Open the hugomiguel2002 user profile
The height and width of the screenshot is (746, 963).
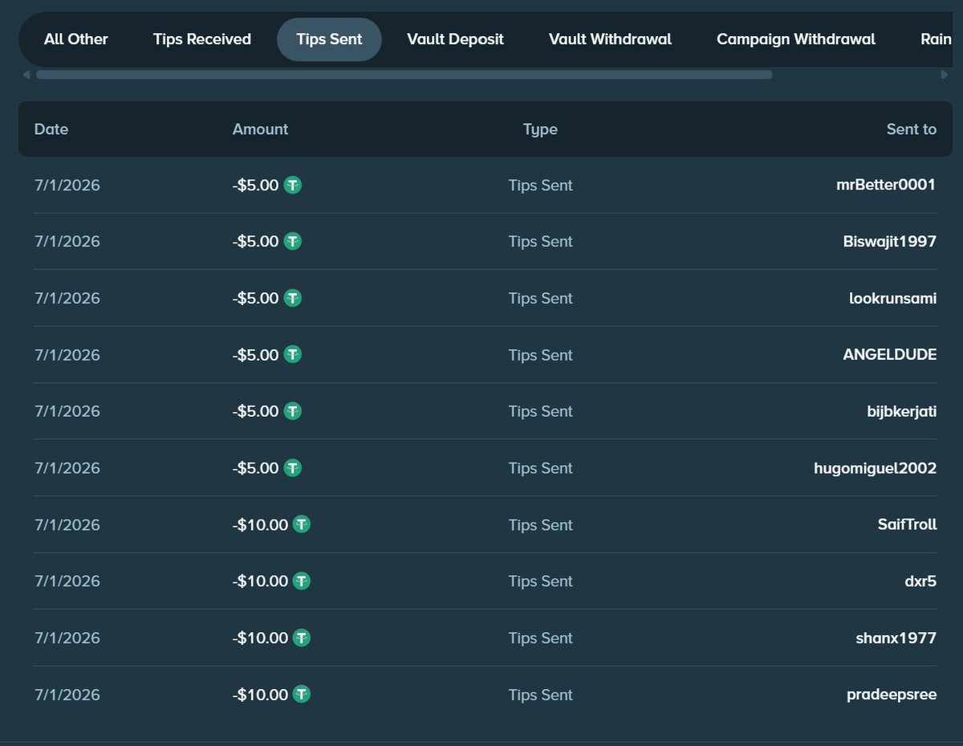pyautogui.click(x=875, y=467)
